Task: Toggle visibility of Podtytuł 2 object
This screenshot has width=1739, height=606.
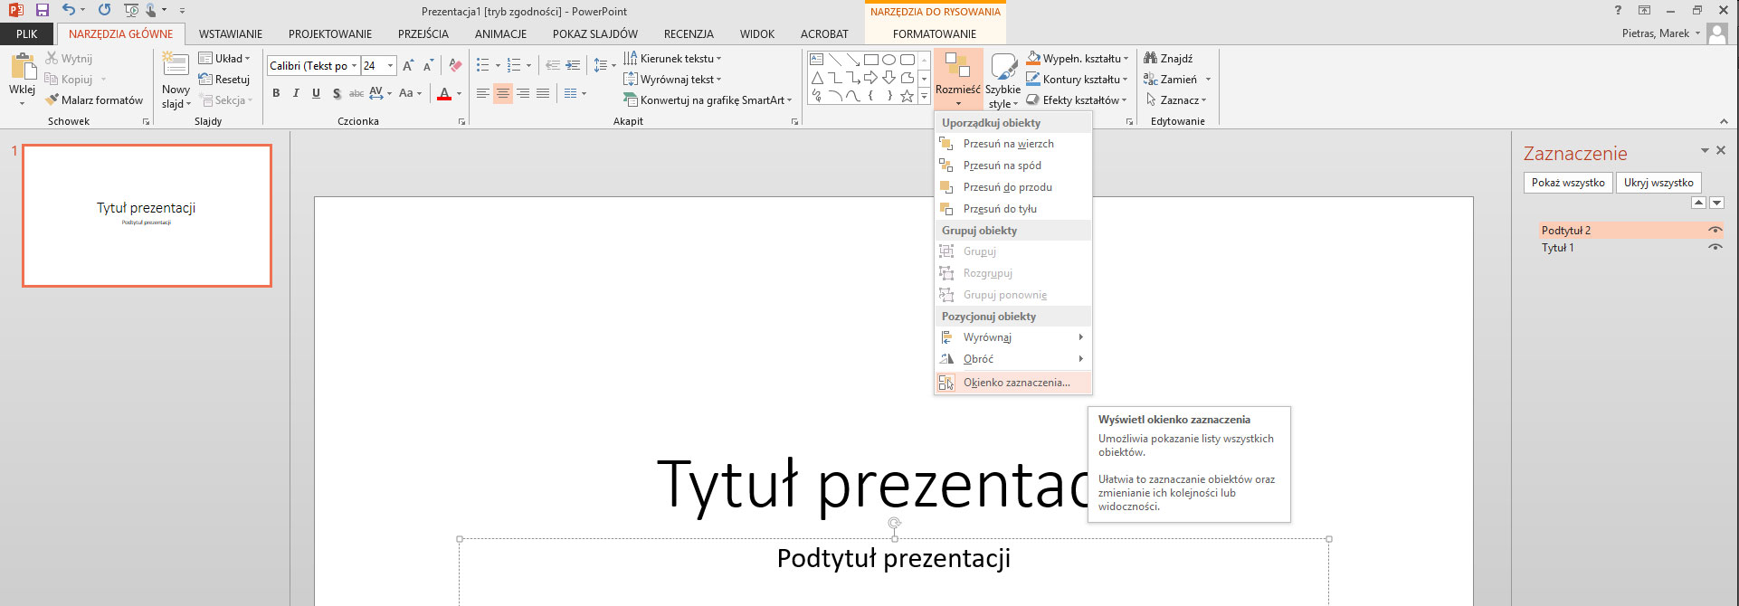Action: [1714, 231]
